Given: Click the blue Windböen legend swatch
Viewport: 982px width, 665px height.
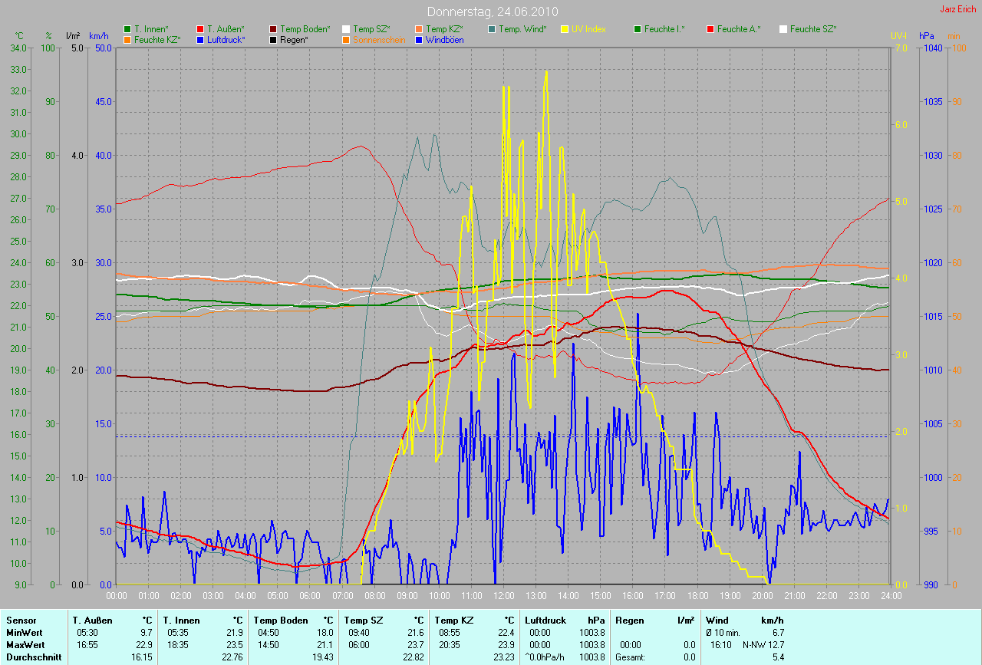Looking at the screenshot, I should tap(419, 40).
